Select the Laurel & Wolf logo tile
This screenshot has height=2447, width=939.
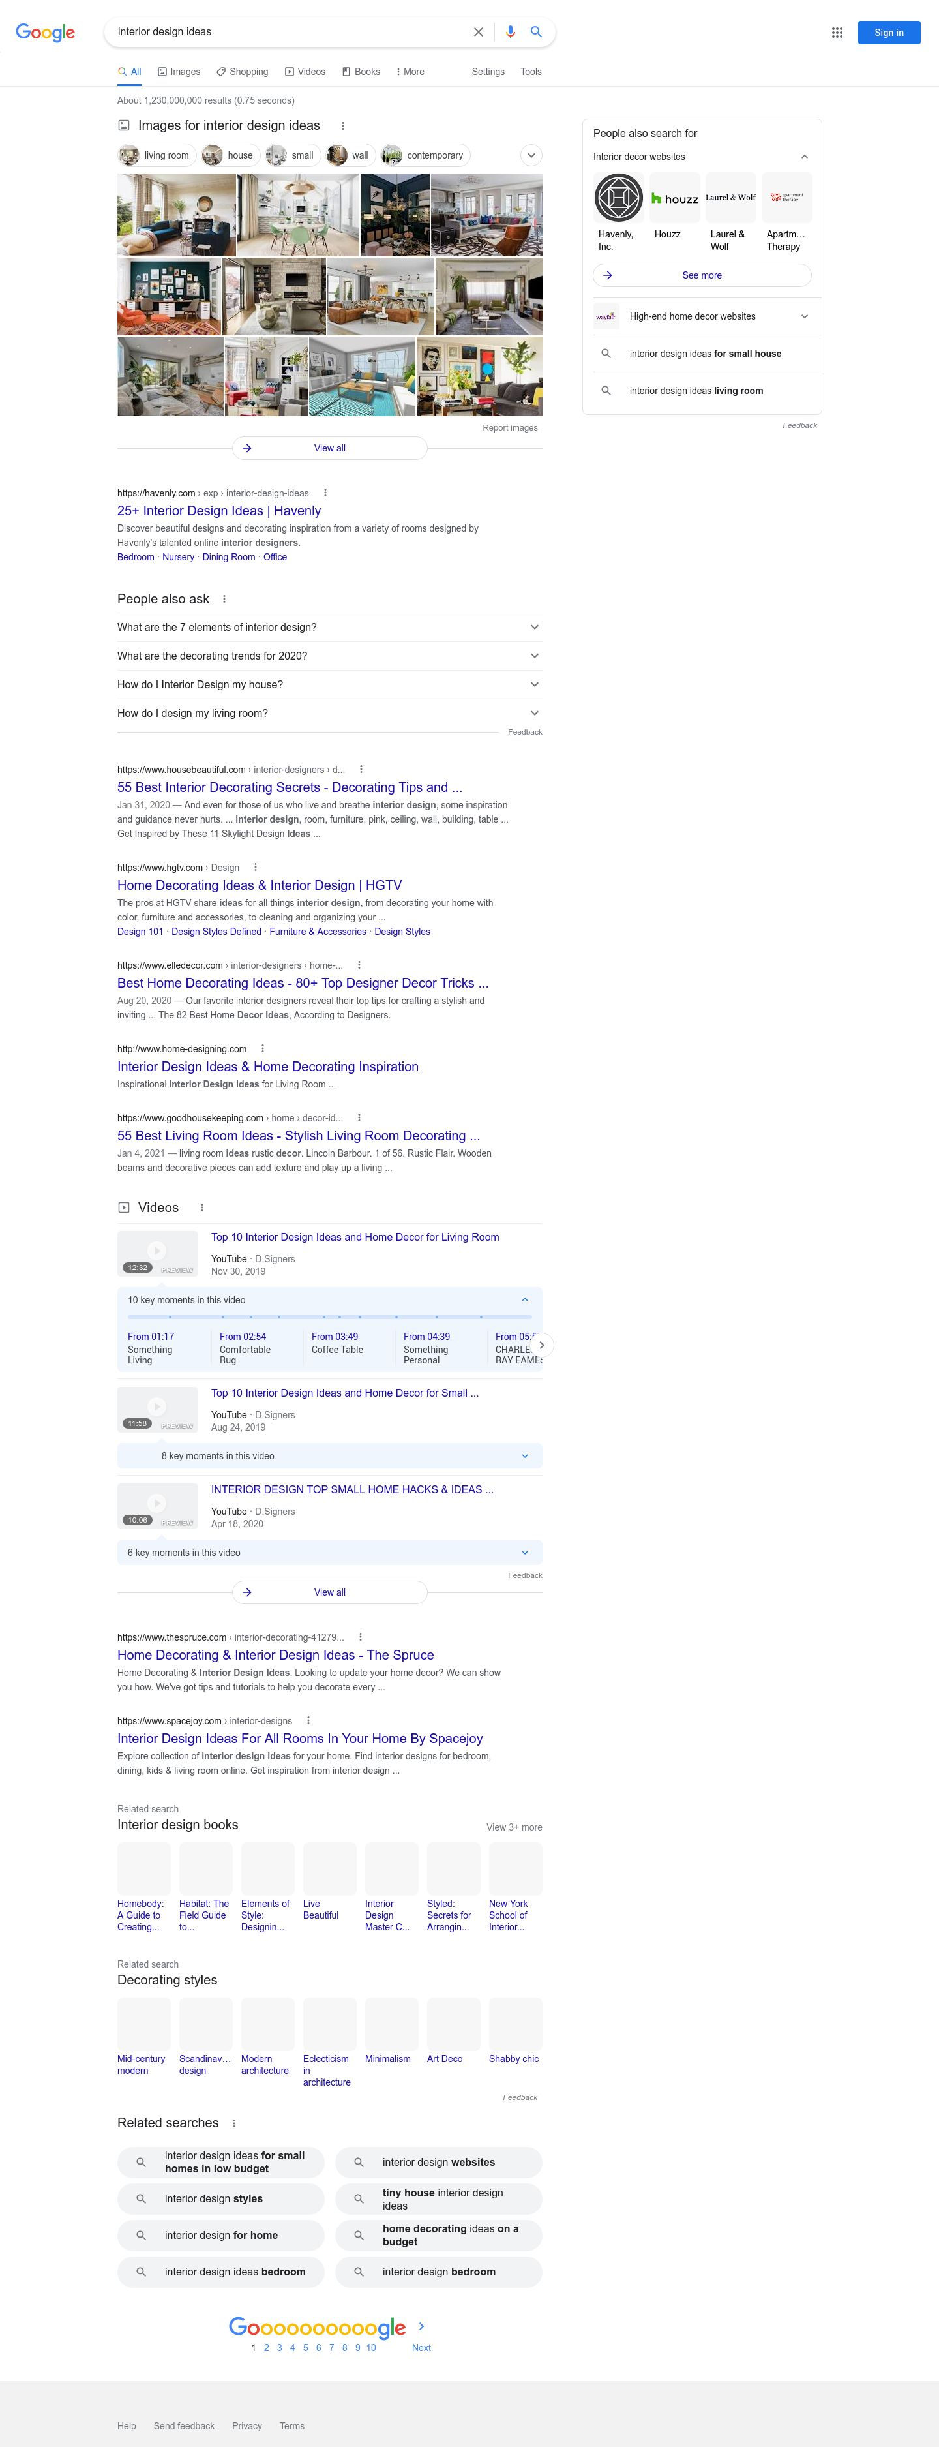pyautogui.click(x=731, y=198)
